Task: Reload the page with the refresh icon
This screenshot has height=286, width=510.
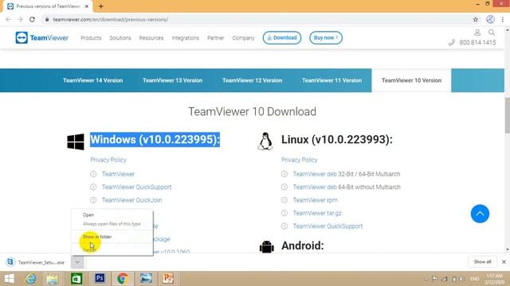Action: click(32, 19)
